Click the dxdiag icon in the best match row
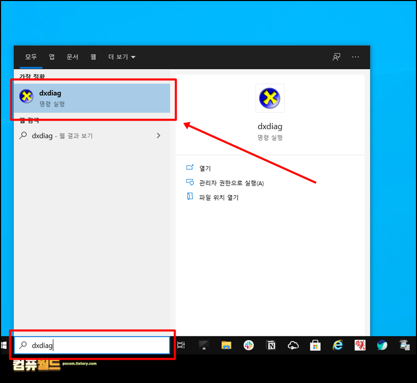Viewport: 417px width, 383px height. pos(26,96)
